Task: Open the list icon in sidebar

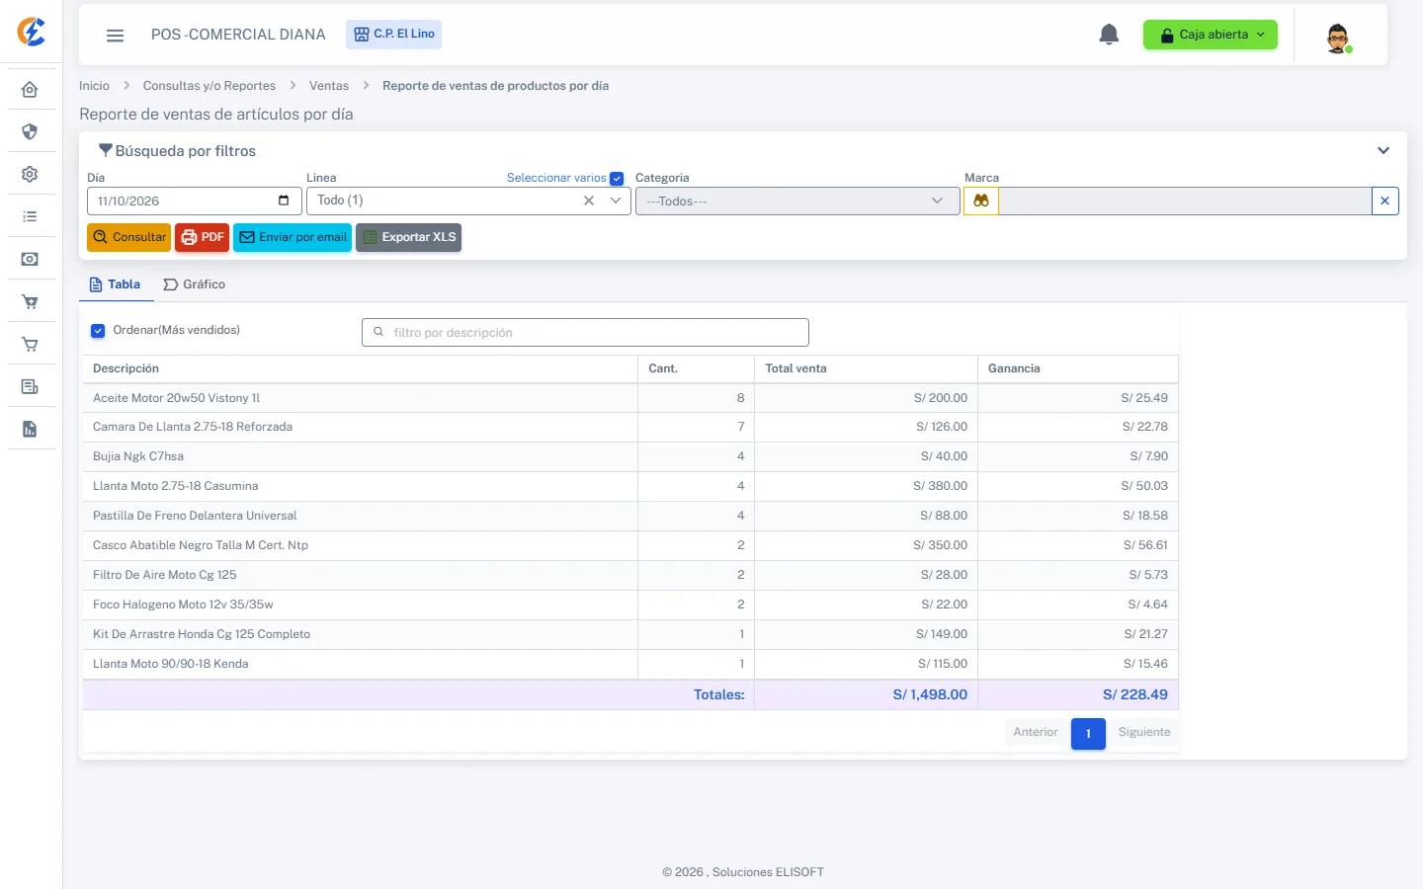Action: pyautogui.click(x=30, y=216)
